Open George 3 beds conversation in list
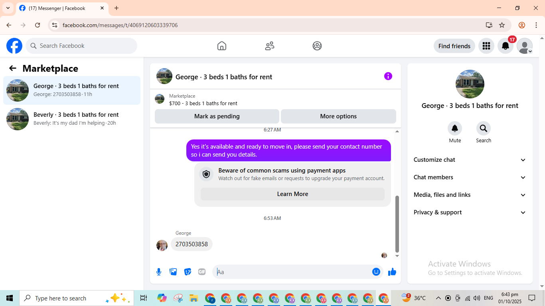The height and width of the screenshot is (306, 545). (x=72, y=90)
